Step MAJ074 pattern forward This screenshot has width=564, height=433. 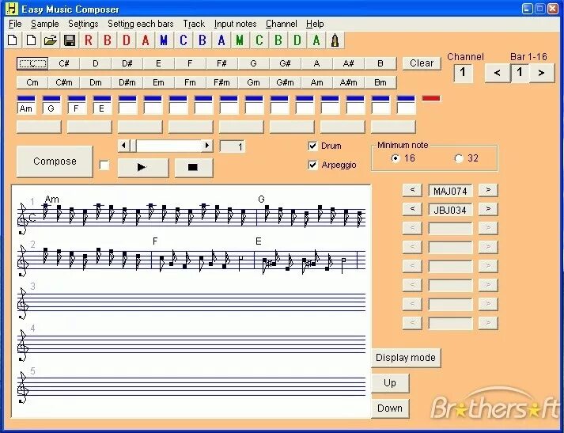tap(488, 190)
